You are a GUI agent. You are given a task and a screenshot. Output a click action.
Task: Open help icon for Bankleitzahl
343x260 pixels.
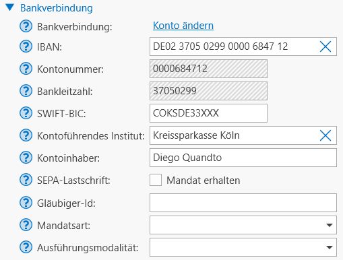click(26, 91)
